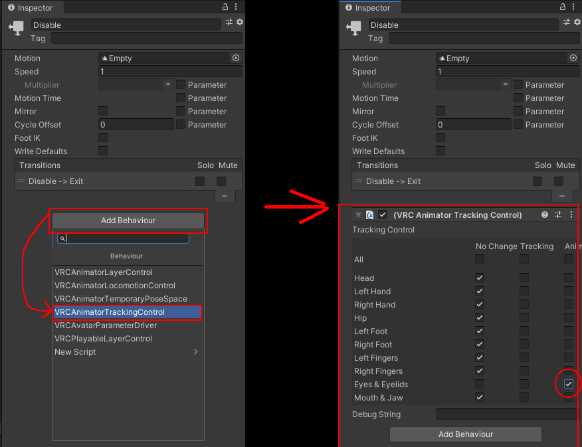Open kebab menu in left Inspector tab
Image resolution: width=582 pixels, height=447 pixels.
coord(236,7)
